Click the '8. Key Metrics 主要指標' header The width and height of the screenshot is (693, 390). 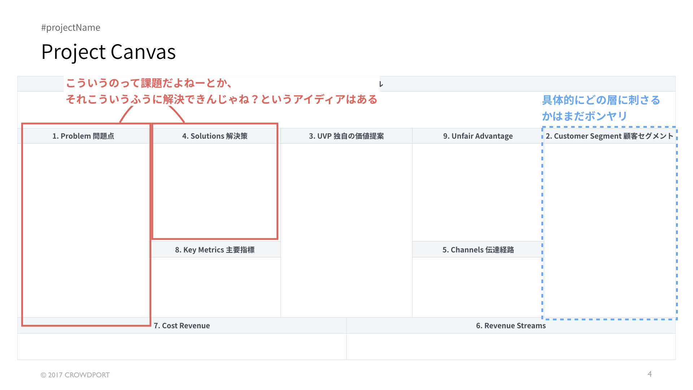(215, 250)
